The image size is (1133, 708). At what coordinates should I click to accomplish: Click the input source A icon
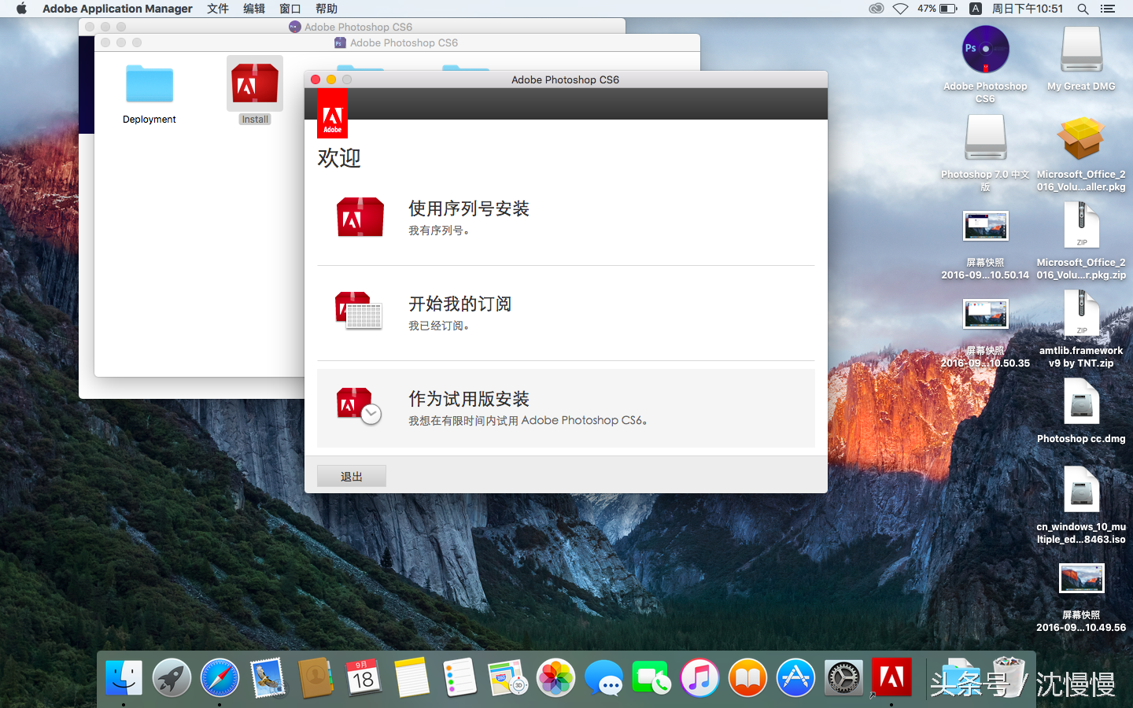click(976, 9)
